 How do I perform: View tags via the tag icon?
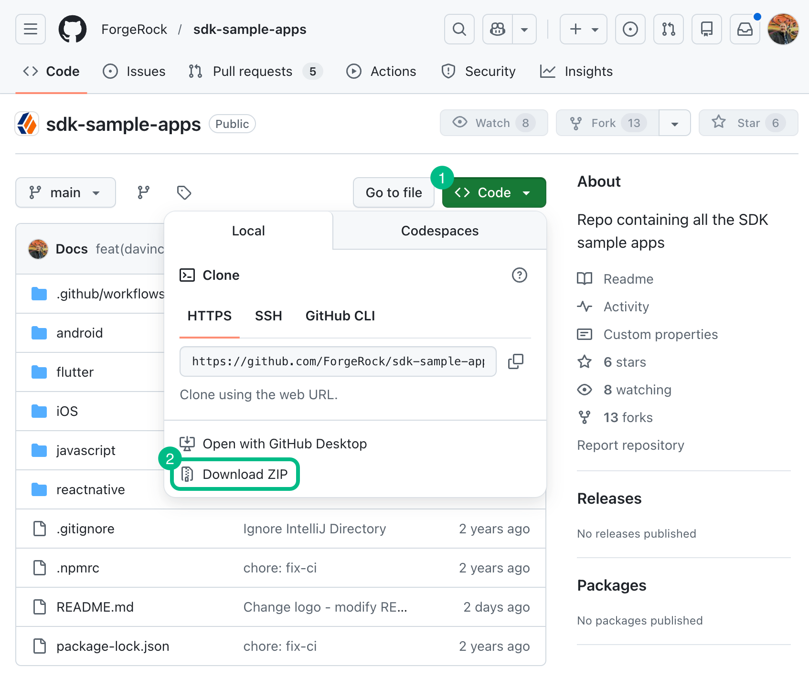pos(184,192)
